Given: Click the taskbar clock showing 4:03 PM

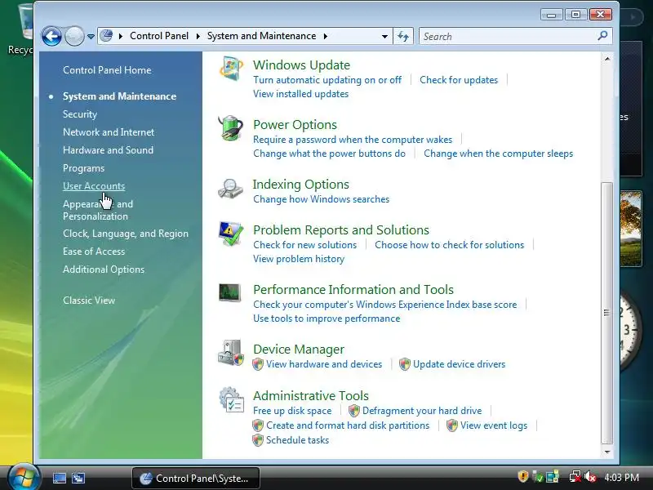Looking at the screenshot, I should coord(622,477).
